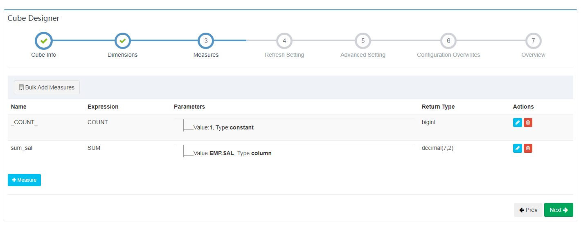Go to completed Cube Info step circle
This screenshot has height=225, width=581.
point(44,40)
